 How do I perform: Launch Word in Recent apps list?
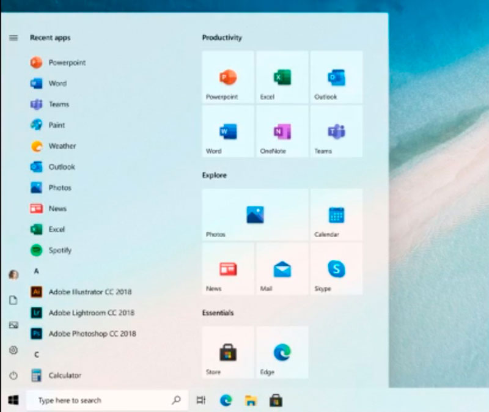click(x=48, y=83)
